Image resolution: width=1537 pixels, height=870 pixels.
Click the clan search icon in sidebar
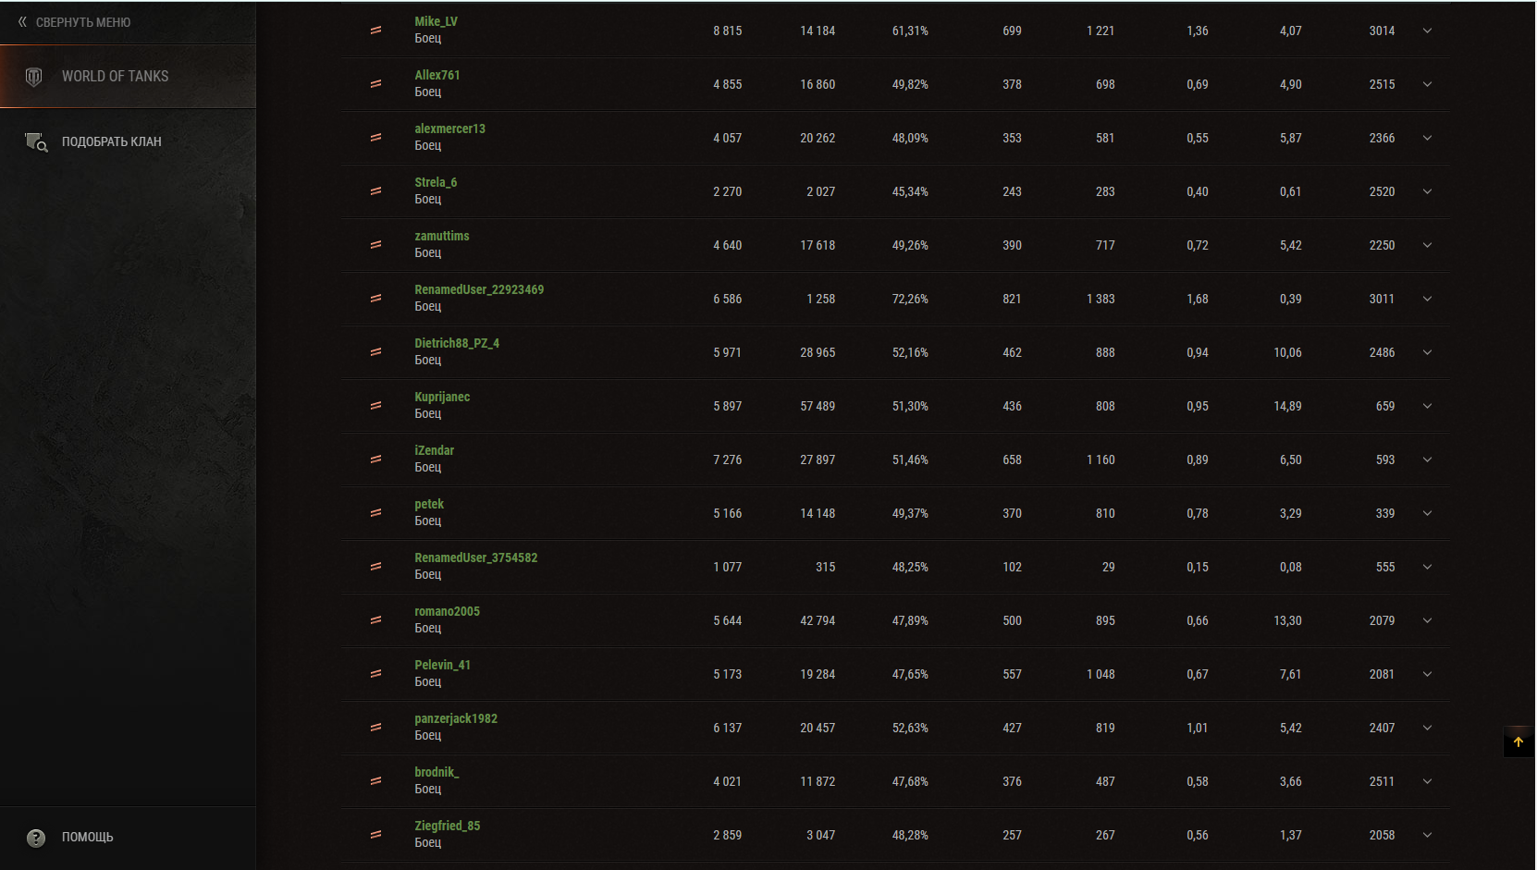tap(36, 142)
